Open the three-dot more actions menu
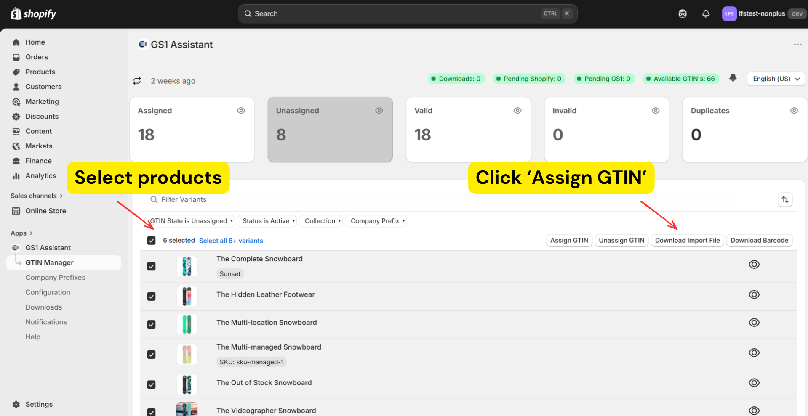 797,45
